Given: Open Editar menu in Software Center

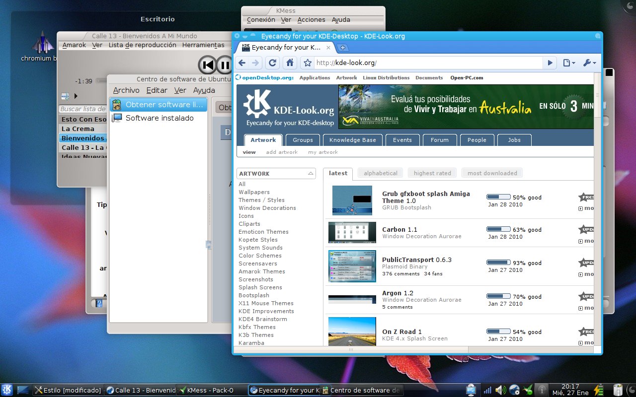Looking at the screenshot, I should 157,90.
